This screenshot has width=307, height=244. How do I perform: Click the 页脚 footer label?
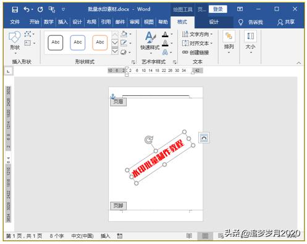[118, 206]
